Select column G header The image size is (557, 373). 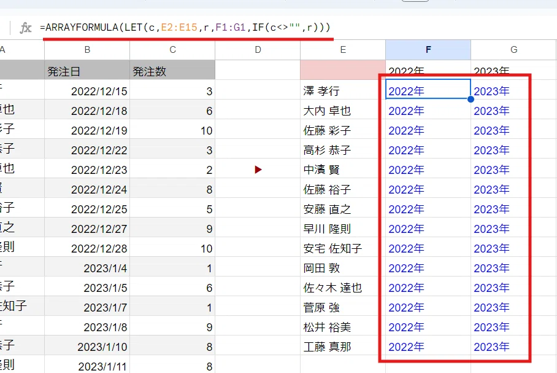coord(513,50)
